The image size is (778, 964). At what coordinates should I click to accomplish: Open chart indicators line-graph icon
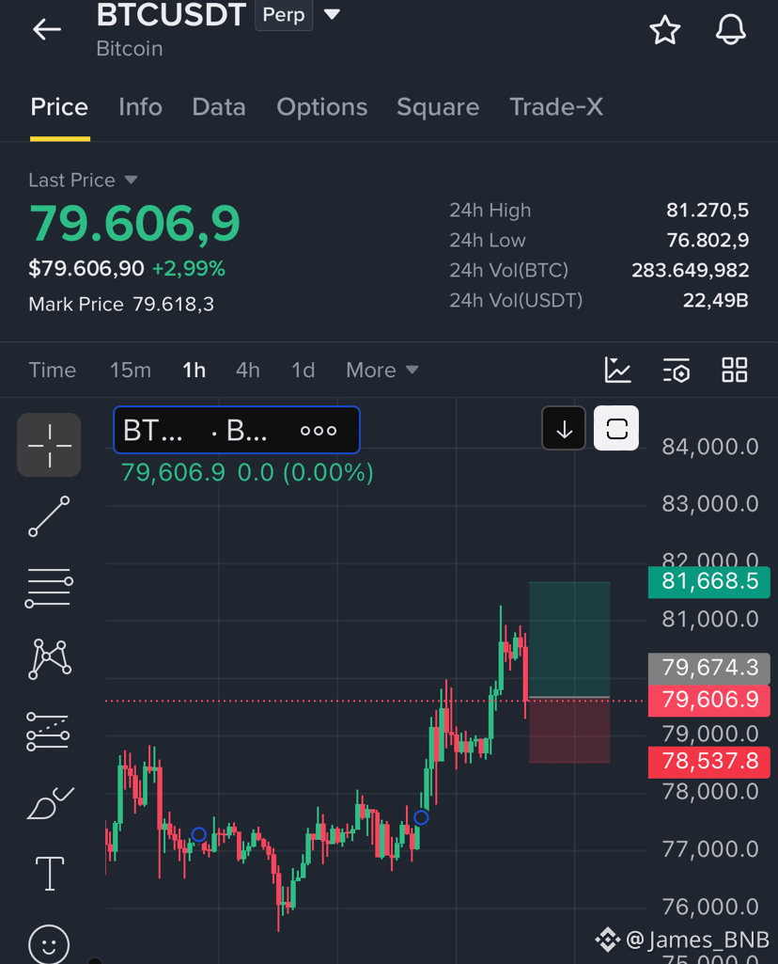(617, 371)
